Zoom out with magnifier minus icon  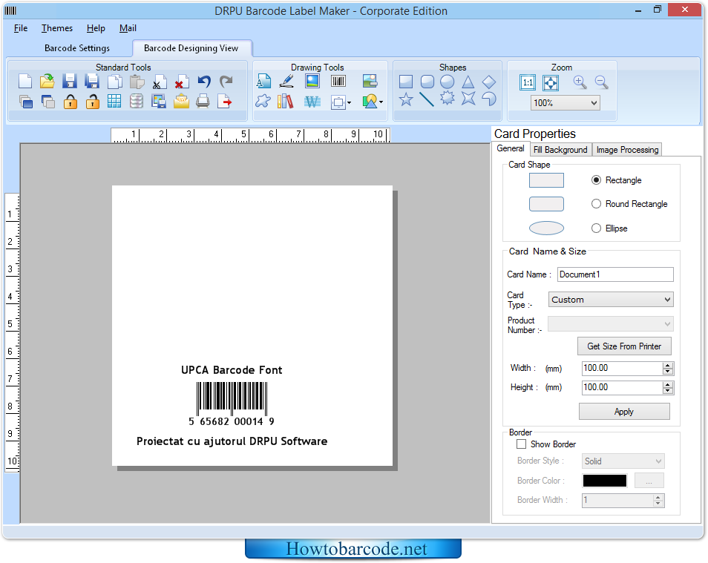601,82
